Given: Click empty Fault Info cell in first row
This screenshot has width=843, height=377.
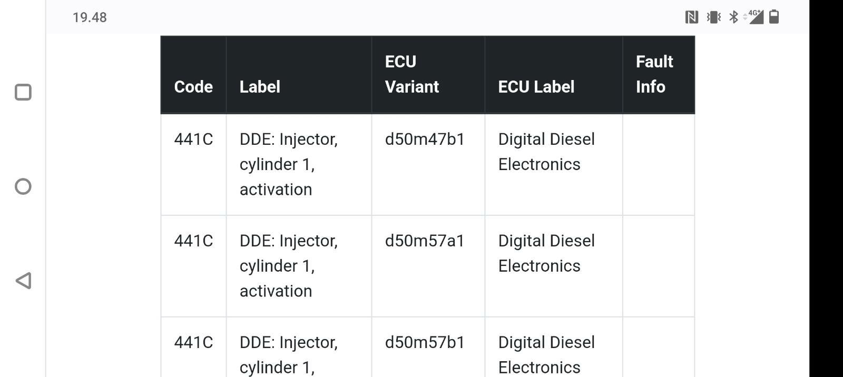Looking at the screenshot, I should pyautogui.click(x=659, y=164).
